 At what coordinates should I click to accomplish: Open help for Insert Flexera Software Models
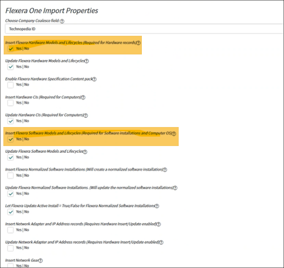coord(174,134)
